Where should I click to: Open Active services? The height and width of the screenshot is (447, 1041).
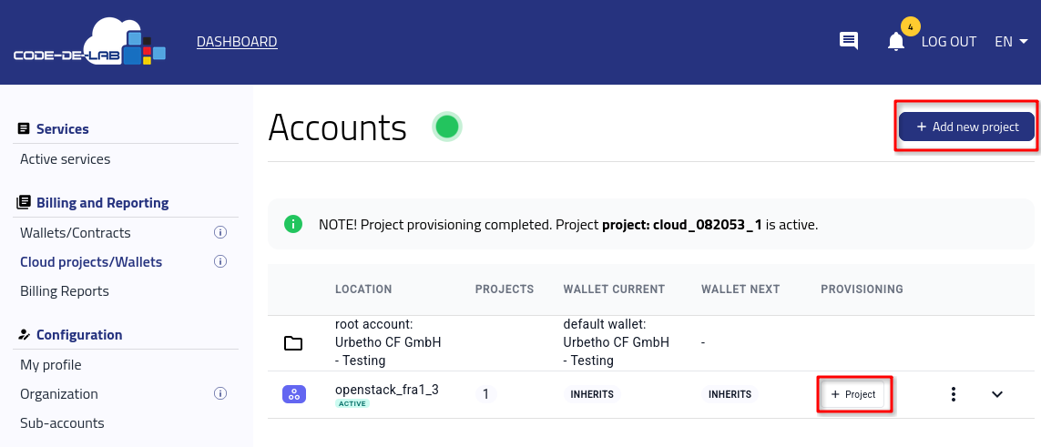[x=65, y=159]
